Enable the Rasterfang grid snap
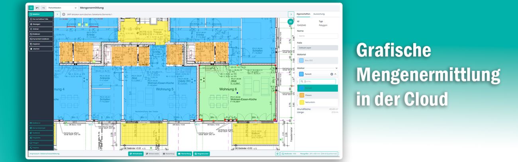The width and height of the screenshot is (518, 162). click(169, 154)
